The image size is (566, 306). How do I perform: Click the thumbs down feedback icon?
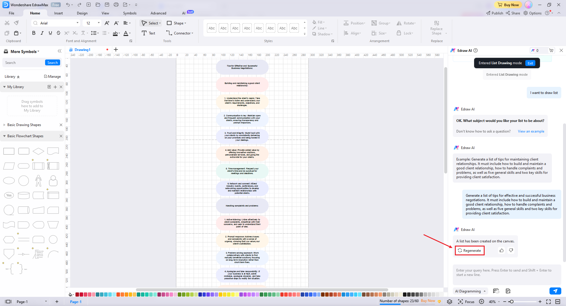pos(511,250)
